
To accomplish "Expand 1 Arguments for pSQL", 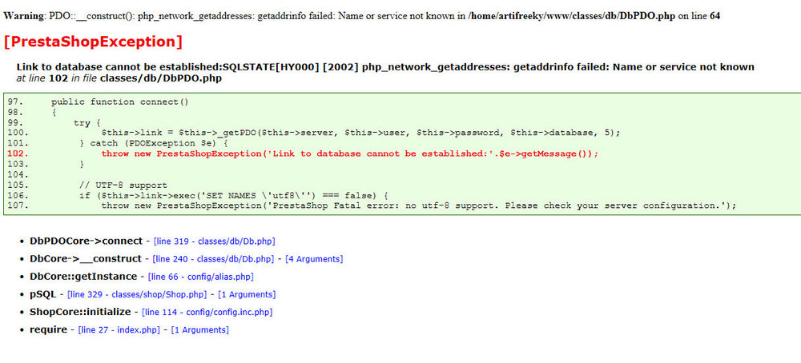I will point(247,295).
